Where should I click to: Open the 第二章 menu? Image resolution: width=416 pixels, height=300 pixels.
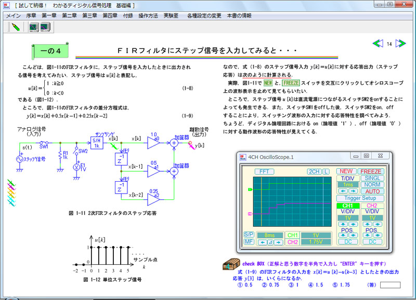(x=69, y=16)
